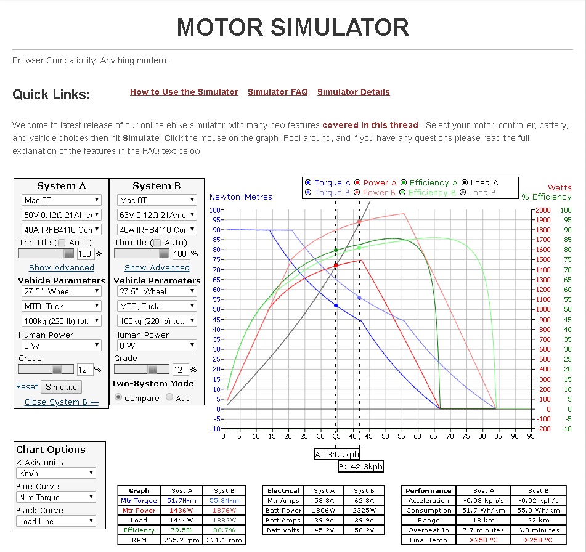The image size is (586, 552).
Task: Click System B throttle slider
Action: [142, 254]
